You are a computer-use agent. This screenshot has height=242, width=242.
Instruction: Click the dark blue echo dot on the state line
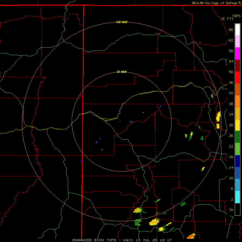pyautogui.click(x=81, y=161)
